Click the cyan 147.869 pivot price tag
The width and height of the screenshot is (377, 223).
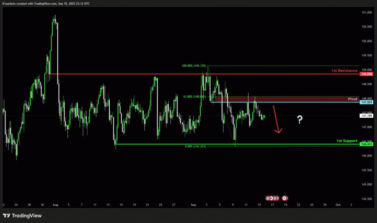click(x=366, y=102)
